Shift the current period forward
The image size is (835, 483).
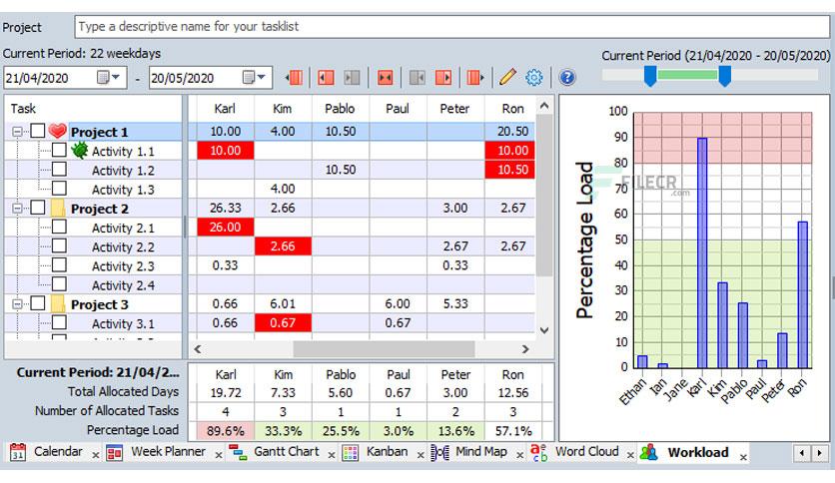click(475, 78)
